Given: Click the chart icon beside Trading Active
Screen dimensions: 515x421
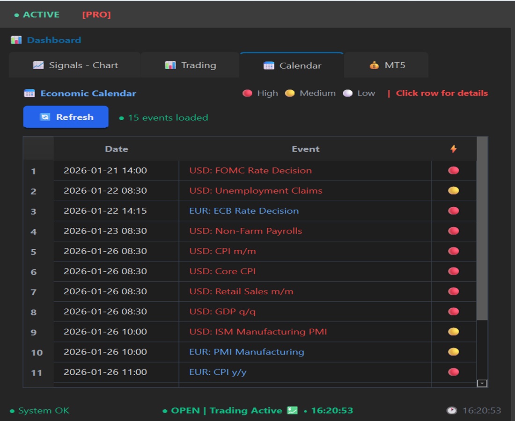Looking at the screenshot, I should click(x=292, y=411).
